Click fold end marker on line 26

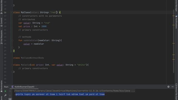pyautogui.click(x=12, y=47)
